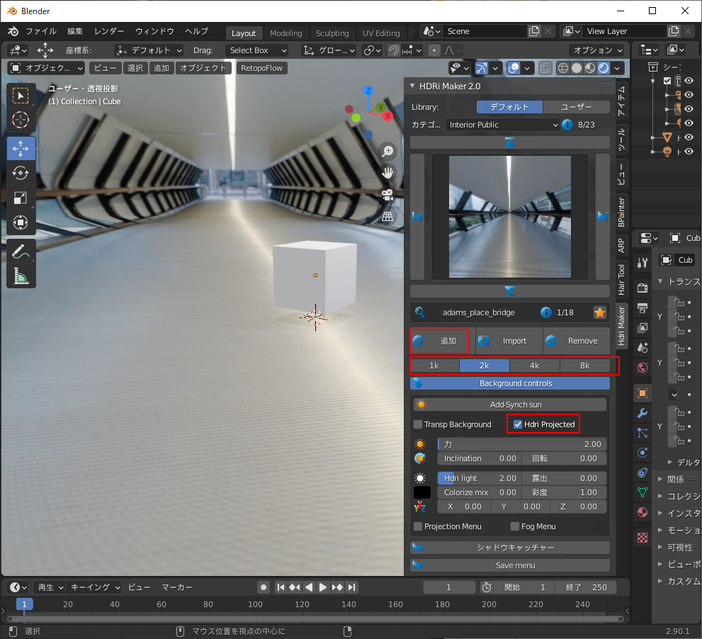Image resolution: width=702 pixels, height=639 pixels.
Task: Select the Measure tool
Action: (21, 276)
